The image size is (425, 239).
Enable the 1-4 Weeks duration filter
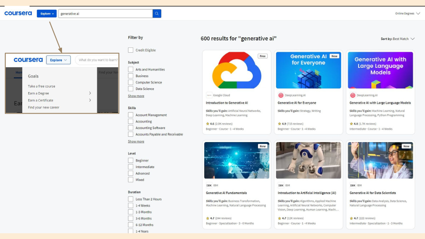click(131, 205)
